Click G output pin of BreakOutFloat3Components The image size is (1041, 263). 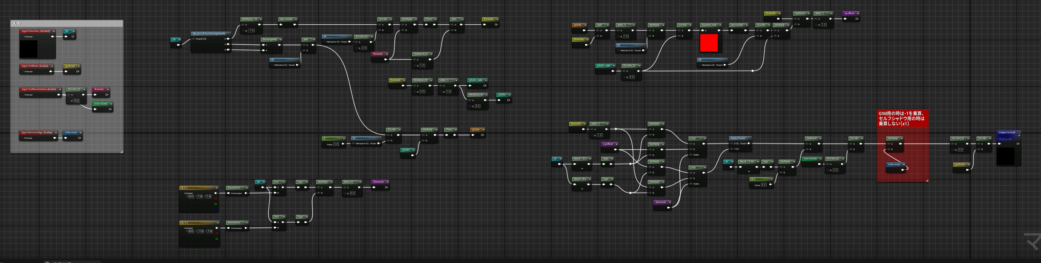[x=228, y=44]
